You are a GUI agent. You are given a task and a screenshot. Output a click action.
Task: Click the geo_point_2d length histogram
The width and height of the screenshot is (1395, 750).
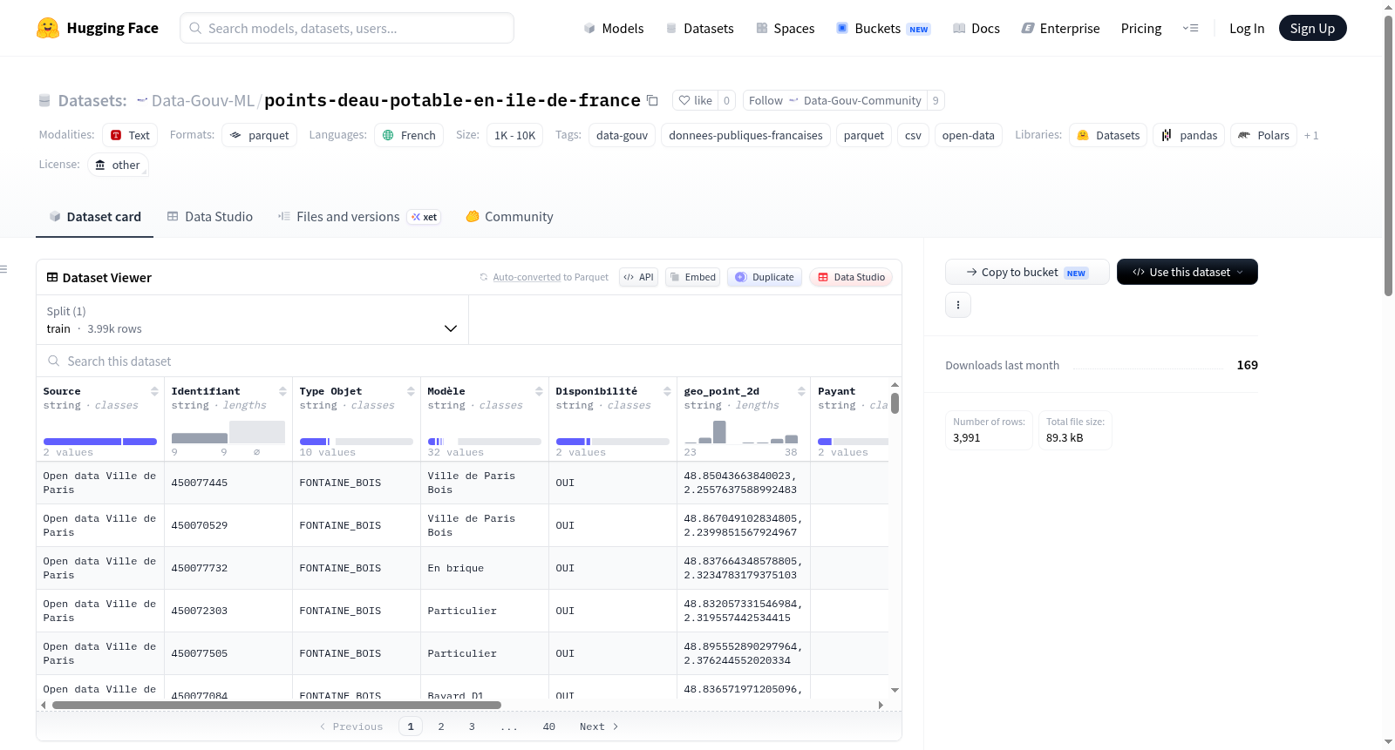click(741, 432)
